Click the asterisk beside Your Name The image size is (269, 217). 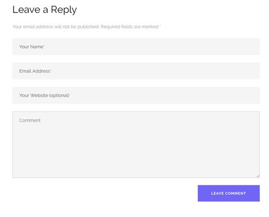click(x=44, y=45)
